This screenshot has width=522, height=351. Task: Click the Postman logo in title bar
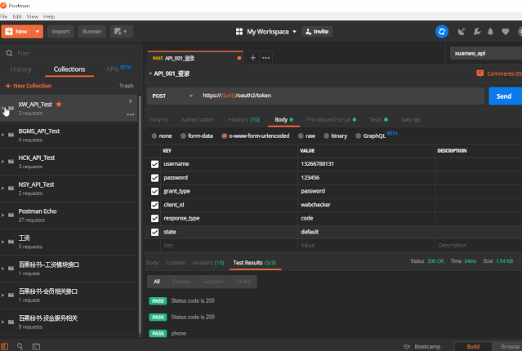coord(3,6)
